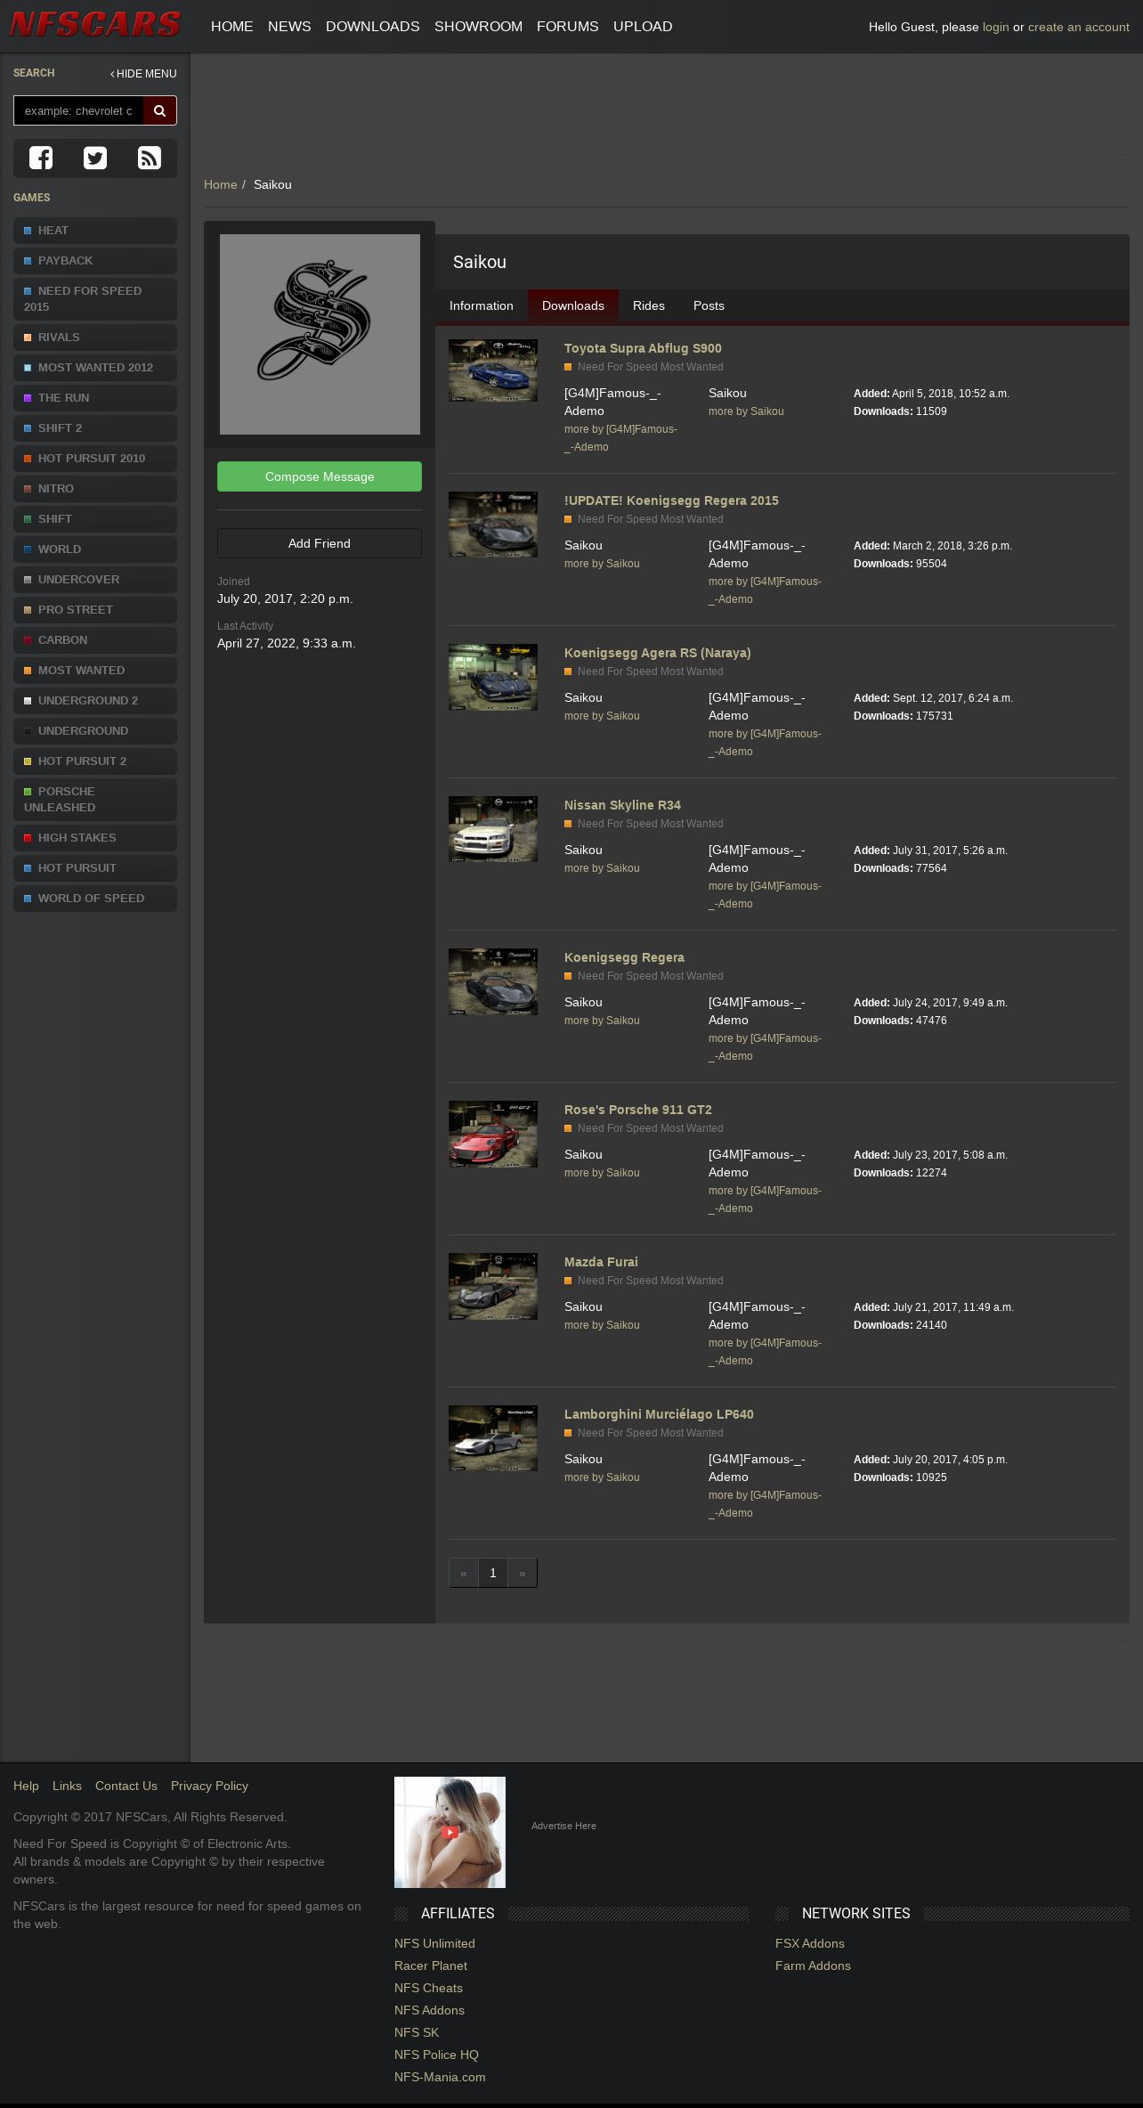Follow the create an account link
This screenshot has width=1143, height=2108.
click(x=1079, y=27)
